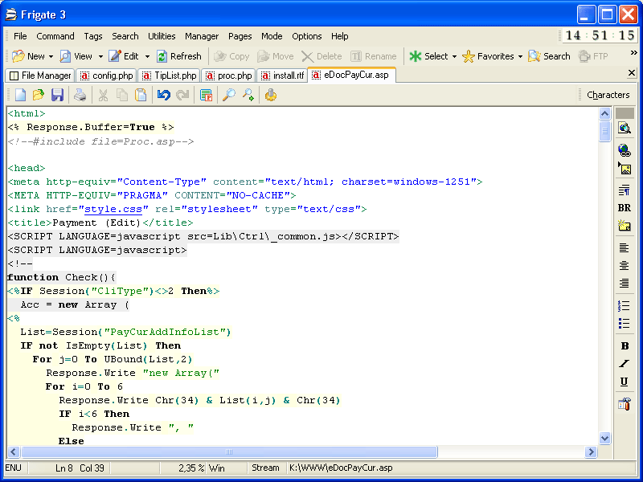Insert an image using the picture icon
This screenshot has height=482, width=643.
tap(625, 168)
